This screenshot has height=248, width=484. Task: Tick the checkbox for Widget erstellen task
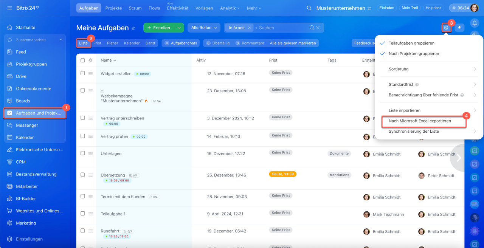[83, 73]
